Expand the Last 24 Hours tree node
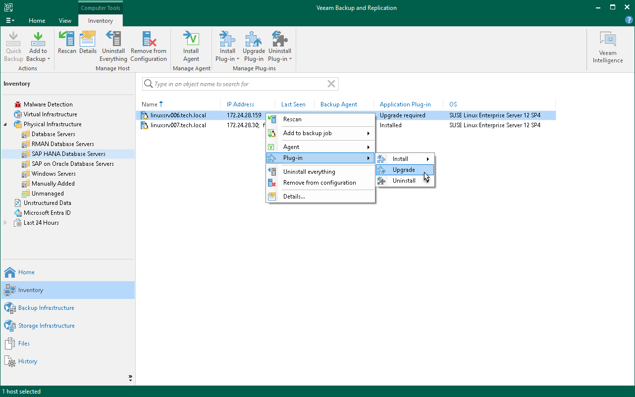635x397 pixels. [5, 223]
